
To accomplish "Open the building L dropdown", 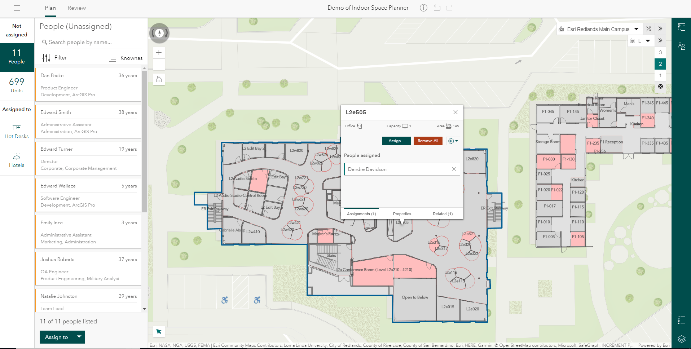I will coord(648,41).
